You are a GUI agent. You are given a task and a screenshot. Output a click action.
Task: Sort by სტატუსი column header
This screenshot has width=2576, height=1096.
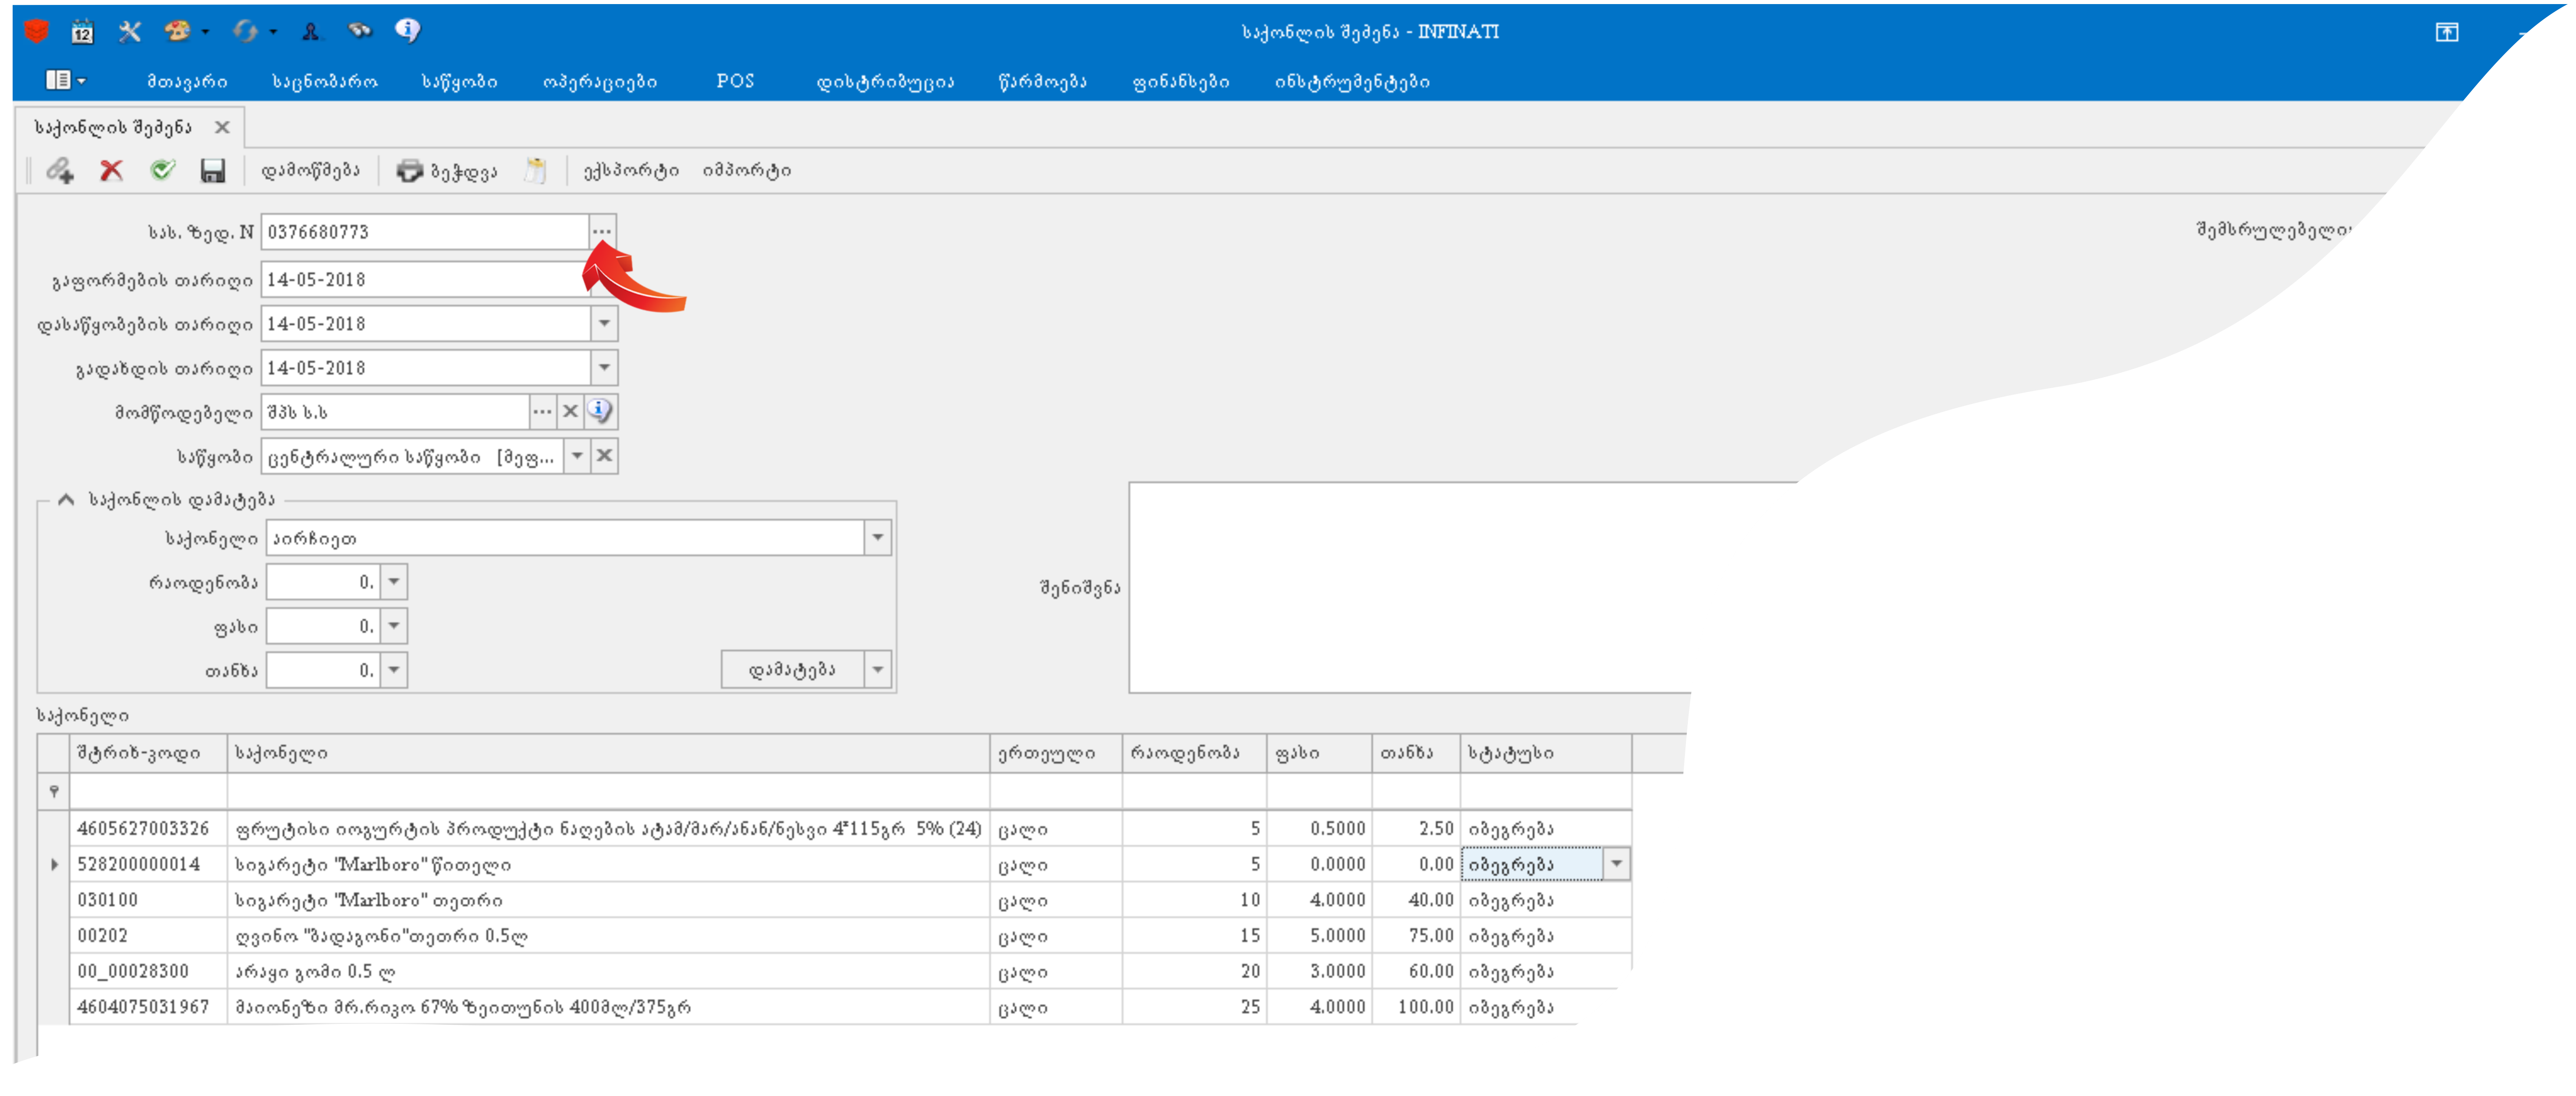pos(1546,754)
